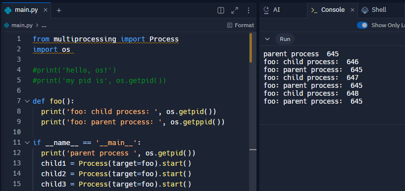This screenshot has width=405, height=191.
Task: Click the Python icon on main.py tab
Action: pos(8,10)
